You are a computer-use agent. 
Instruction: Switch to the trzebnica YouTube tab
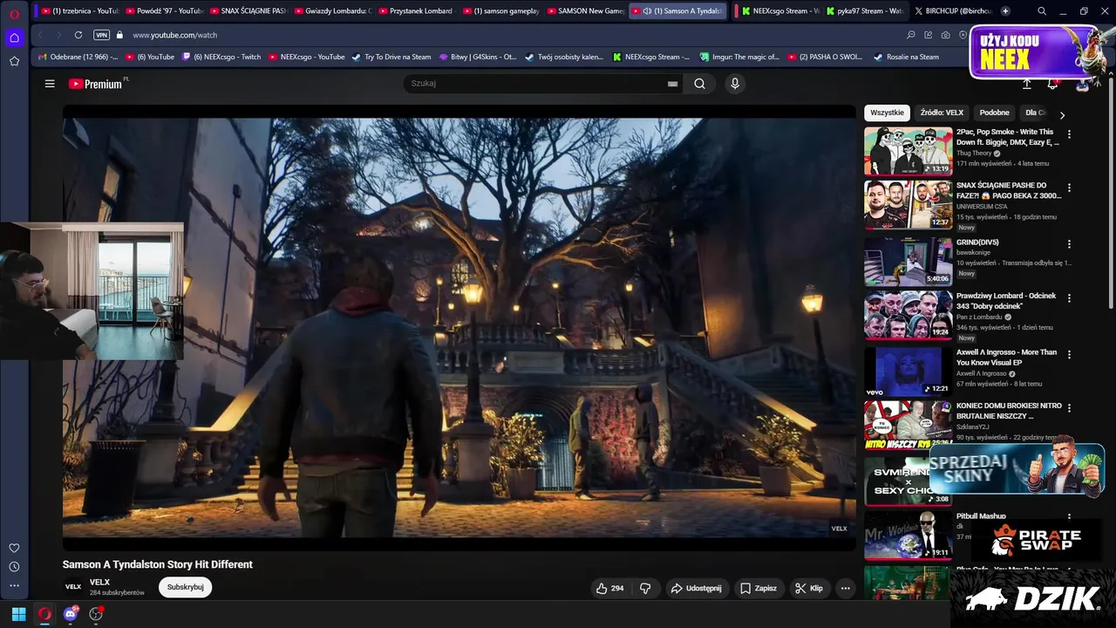pos(79,11)
